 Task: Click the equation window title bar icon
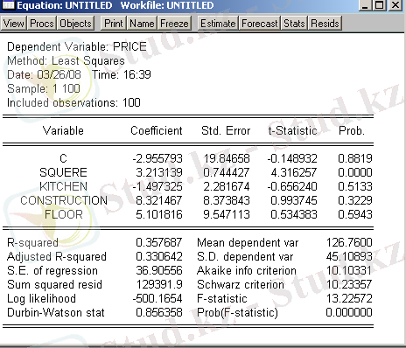[x=8, y=4]
